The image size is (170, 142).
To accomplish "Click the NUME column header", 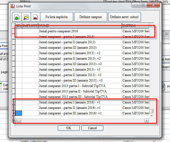I will (80, 25).
